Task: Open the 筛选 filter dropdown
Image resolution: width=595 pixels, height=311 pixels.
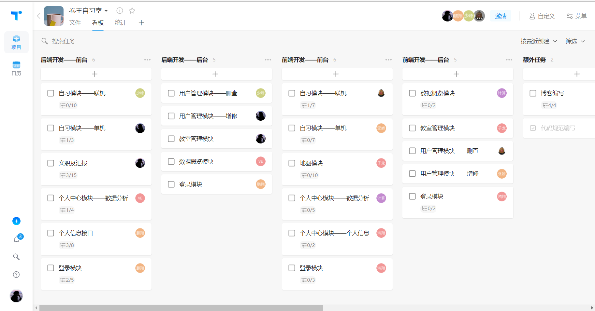Action: point(575,41)
